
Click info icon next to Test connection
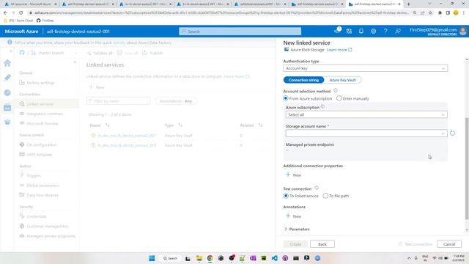pyautogui.click(x=317, y=188)
